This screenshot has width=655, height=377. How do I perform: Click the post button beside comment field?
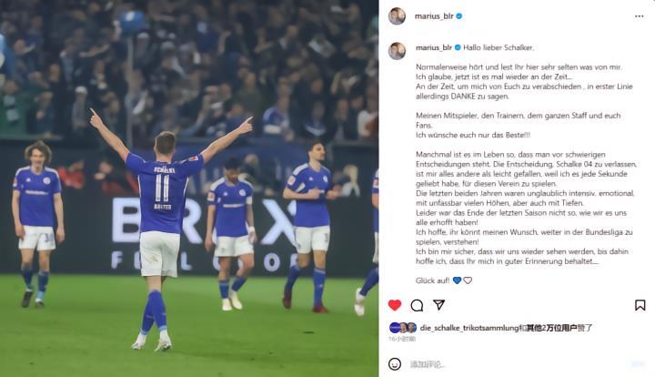pos(638,364)
